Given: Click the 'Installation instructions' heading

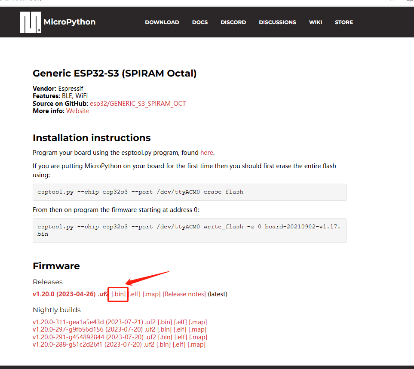Looking at the screenshot, I should [92, 138].
